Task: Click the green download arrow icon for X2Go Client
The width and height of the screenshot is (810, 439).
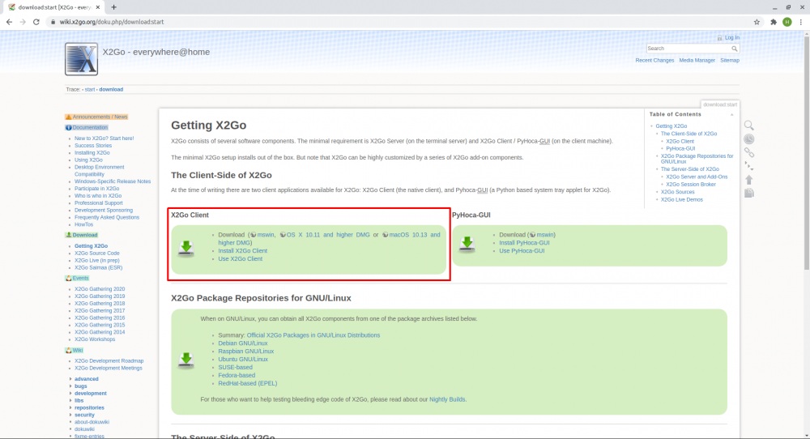Action: point(186,248)
